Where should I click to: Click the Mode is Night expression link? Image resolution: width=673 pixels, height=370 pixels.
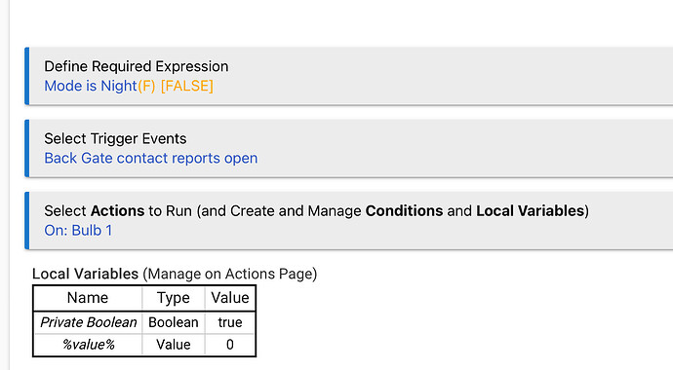pyautogui.click(x=91, y=86)
